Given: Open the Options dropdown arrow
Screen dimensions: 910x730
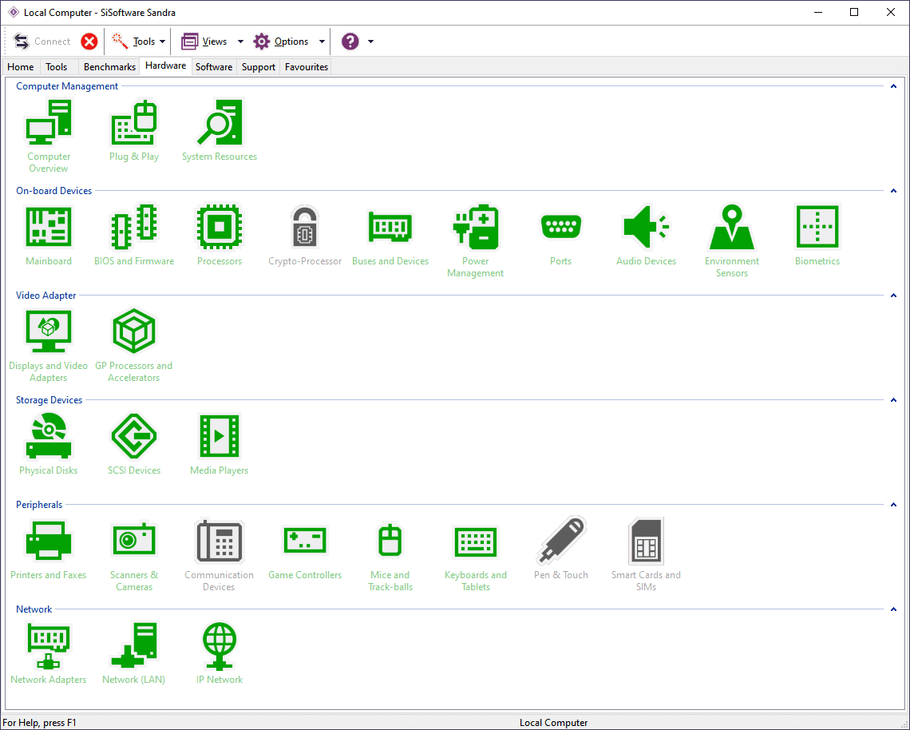Looking at the screenshot, I should pos(322,42).
